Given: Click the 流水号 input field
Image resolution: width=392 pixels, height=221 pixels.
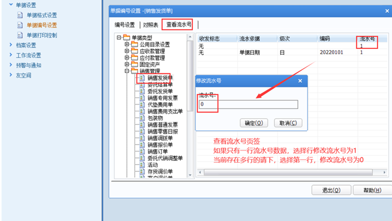Looking at the screenshot, I should click(248, 104).
